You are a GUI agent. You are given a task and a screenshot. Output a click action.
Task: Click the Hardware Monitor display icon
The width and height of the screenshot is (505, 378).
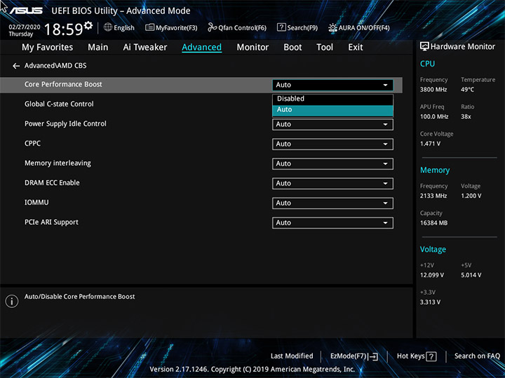pyautogui.click(x=424, y=47)
